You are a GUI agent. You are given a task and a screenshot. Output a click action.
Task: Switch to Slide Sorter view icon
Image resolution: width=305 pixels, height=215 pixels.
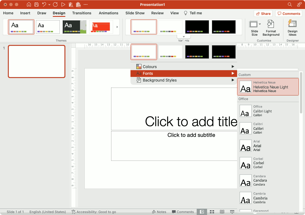pyautogui.click(x=212, y=212)
